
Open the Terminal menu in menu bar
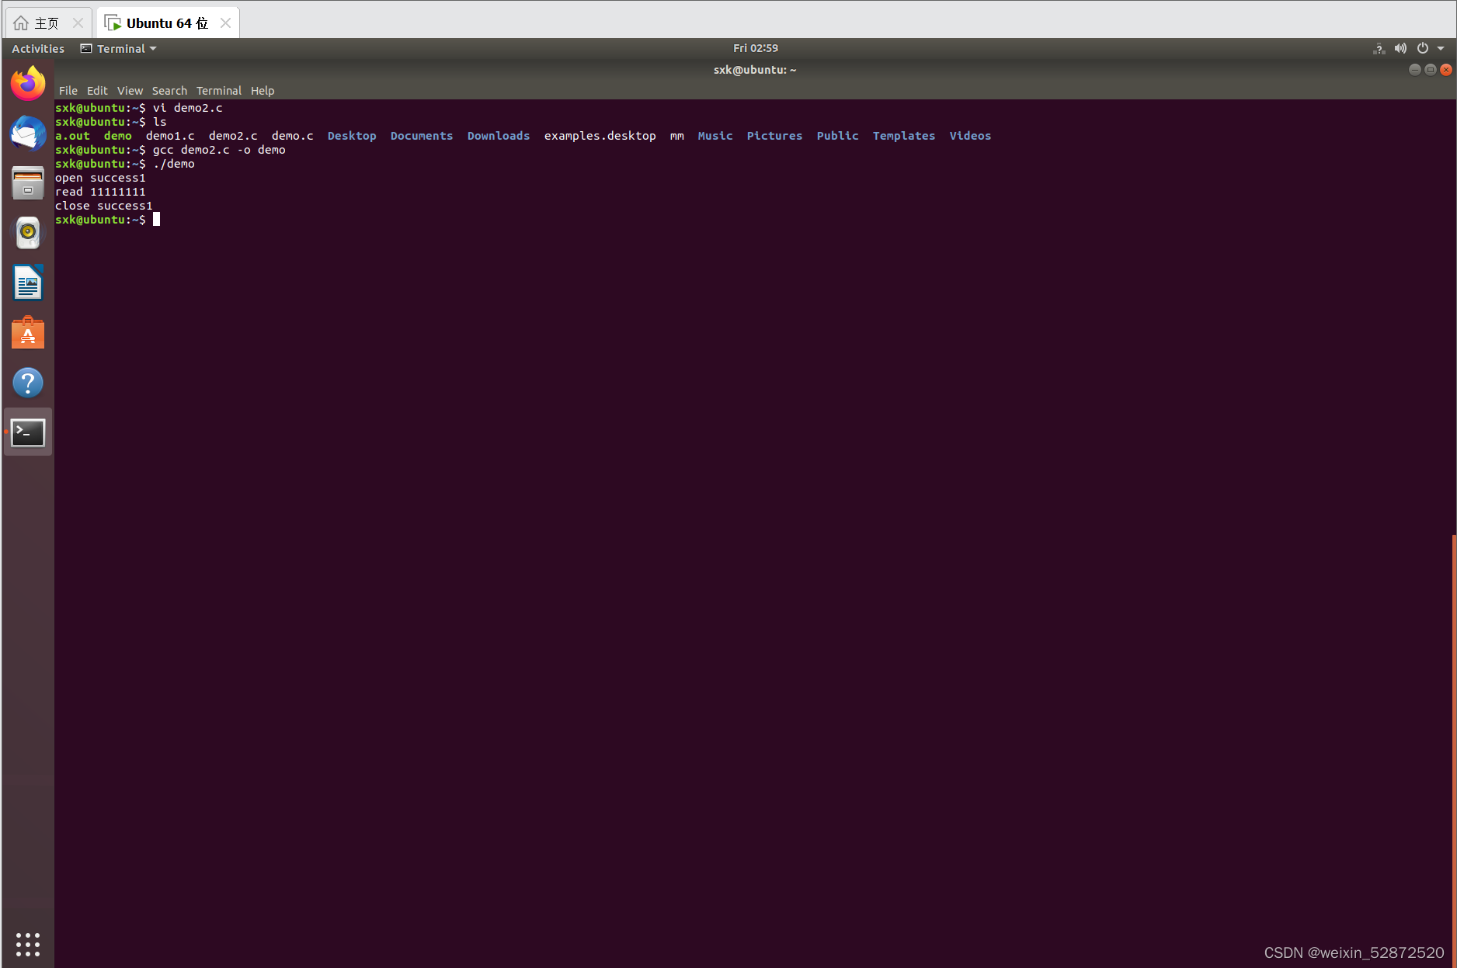[x=219, y=91]
